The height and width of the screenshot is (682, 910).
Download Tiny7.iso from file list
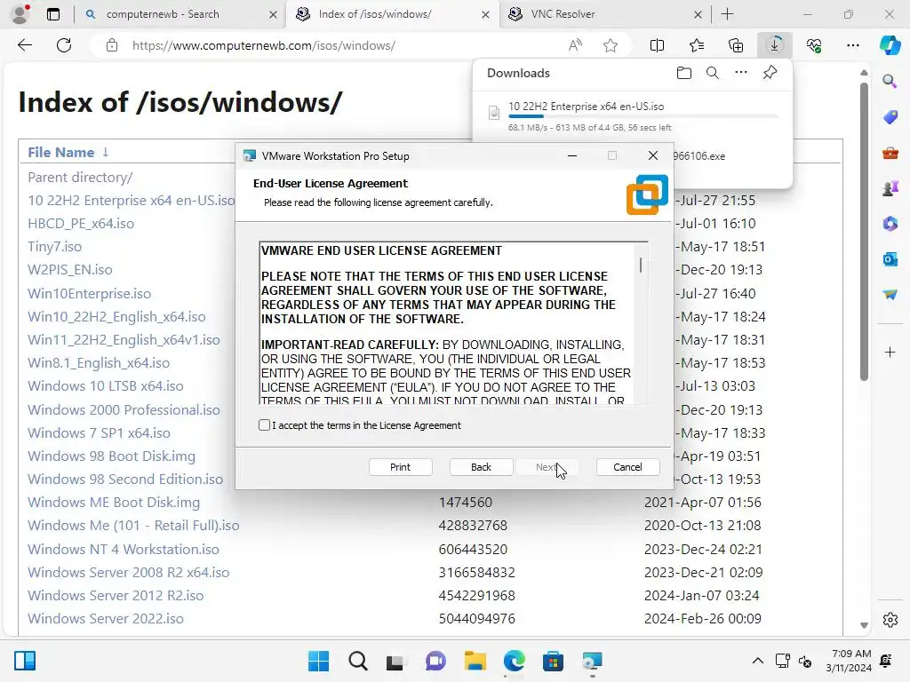[54, 247]
